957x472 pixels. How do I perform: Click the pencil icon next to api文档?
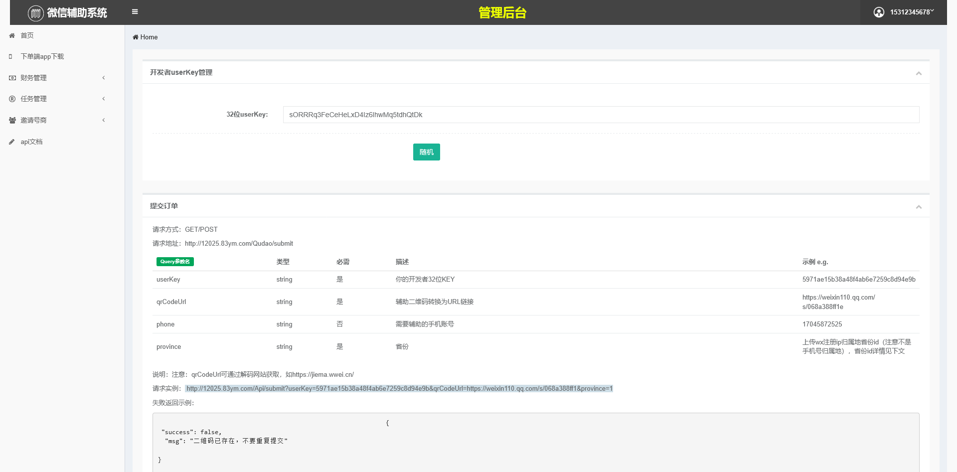(12, 142)
